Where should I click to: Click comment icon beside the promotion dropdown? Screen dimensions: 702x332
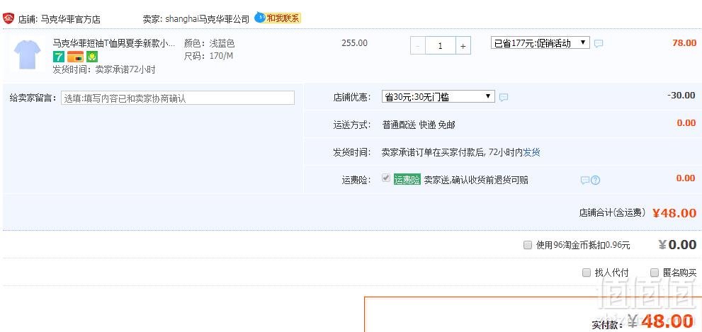599,43
